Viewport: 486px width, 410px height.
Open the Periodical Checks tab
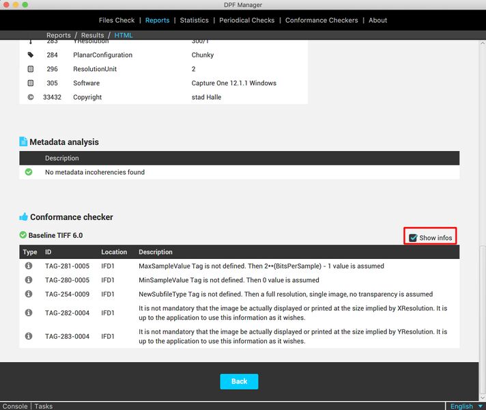tap(246, 20)
